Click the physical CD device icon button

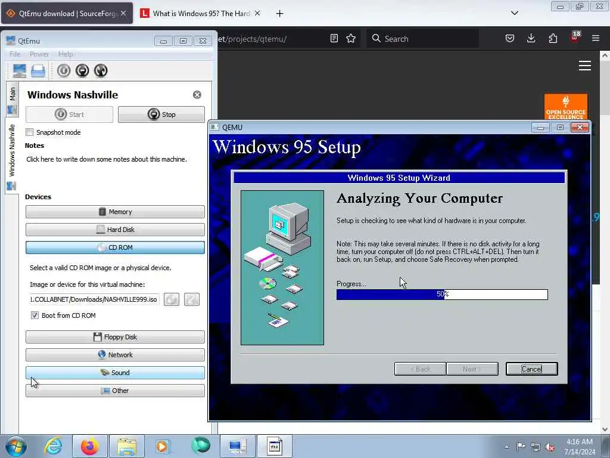(x=192, y=299)
